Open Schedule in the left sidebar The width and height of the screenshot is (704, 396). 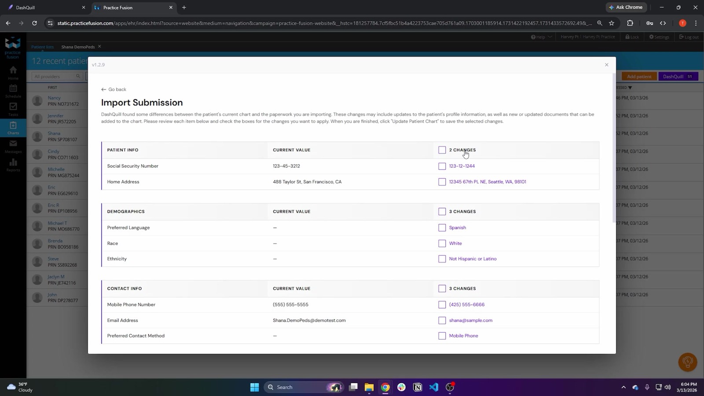(x=13, y=91)
